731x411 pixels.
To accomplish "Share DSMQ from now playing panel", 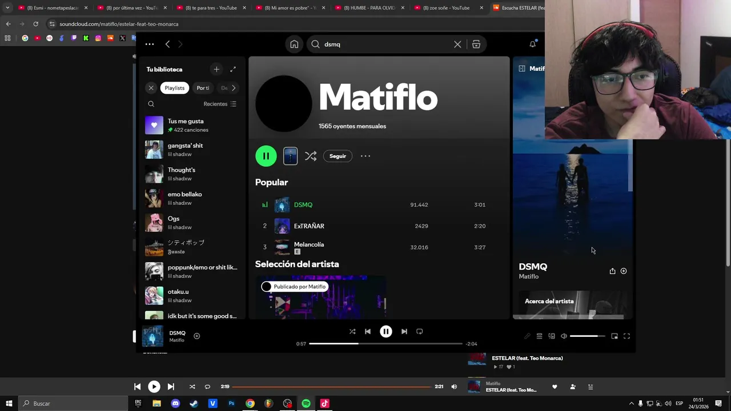I will [612, 271].
